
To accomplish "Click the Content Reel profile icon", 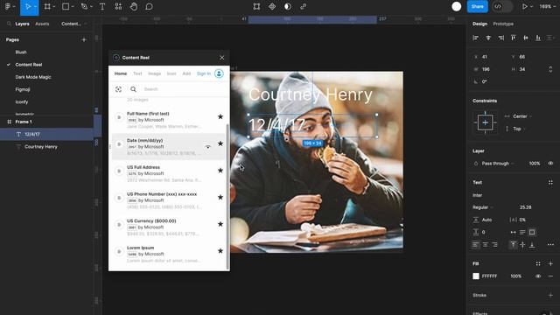I will 219,73.
